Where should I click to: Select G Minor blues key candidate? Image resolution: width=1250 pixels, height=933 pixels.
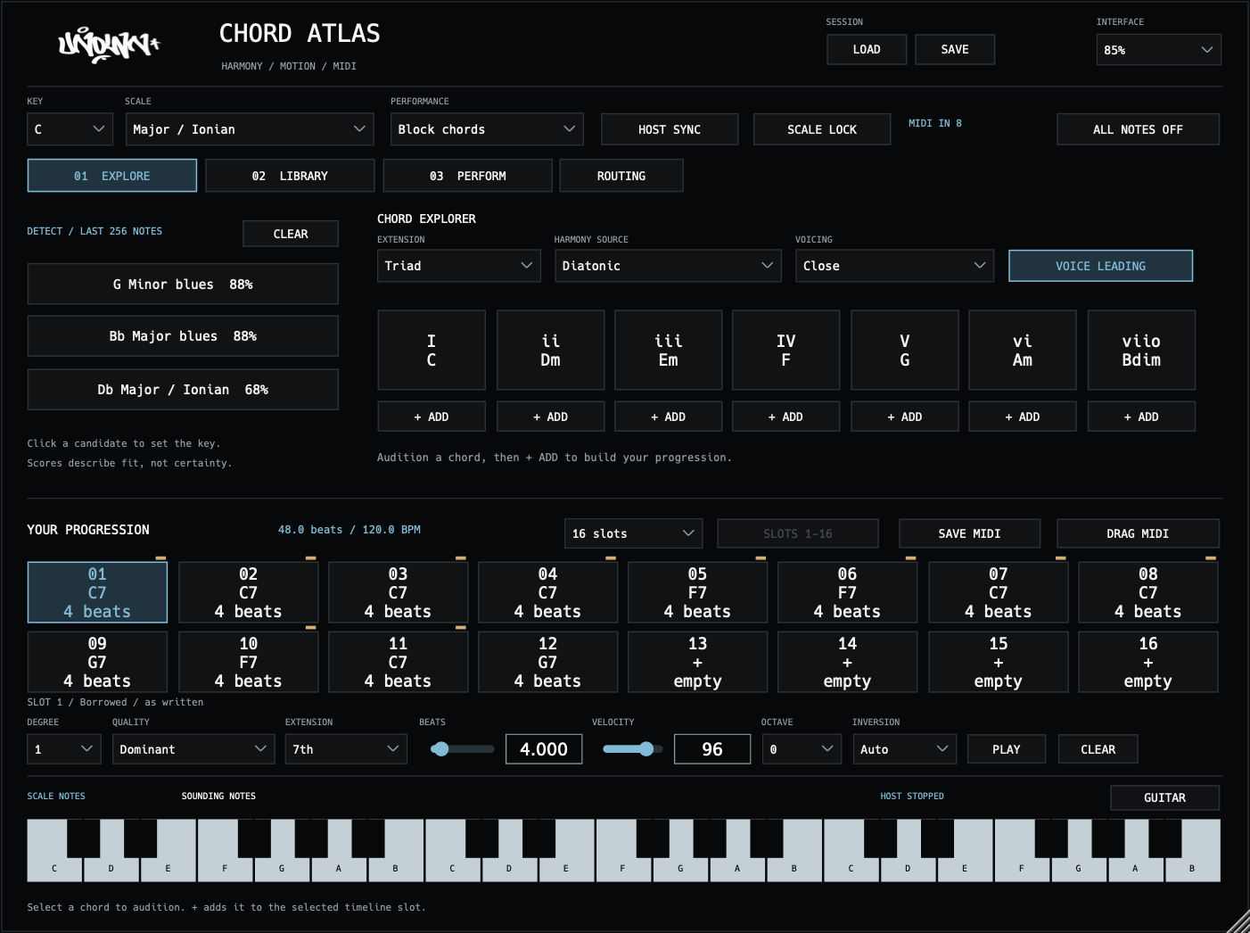tap(183, 285)
